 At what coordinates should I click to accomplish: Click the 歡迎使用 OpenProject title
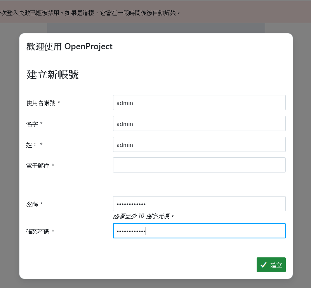coord(69,47)
